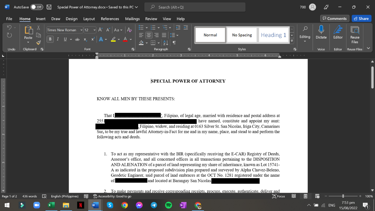375x211 pixels.
Task: Switch to Web Layout view
Action: 317,196
